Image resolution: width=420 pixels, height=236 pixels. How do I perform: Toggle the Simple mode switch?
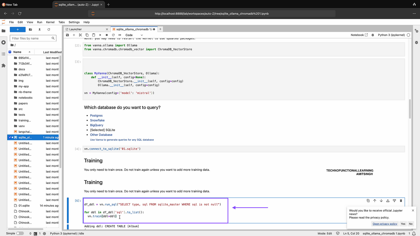point(20,233)
